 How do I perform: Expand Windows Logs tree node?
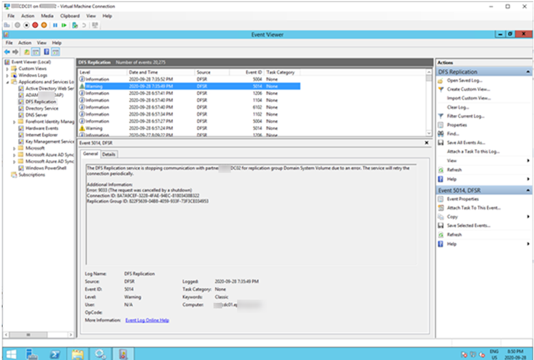pyautogui.click(x=7, y=75)
